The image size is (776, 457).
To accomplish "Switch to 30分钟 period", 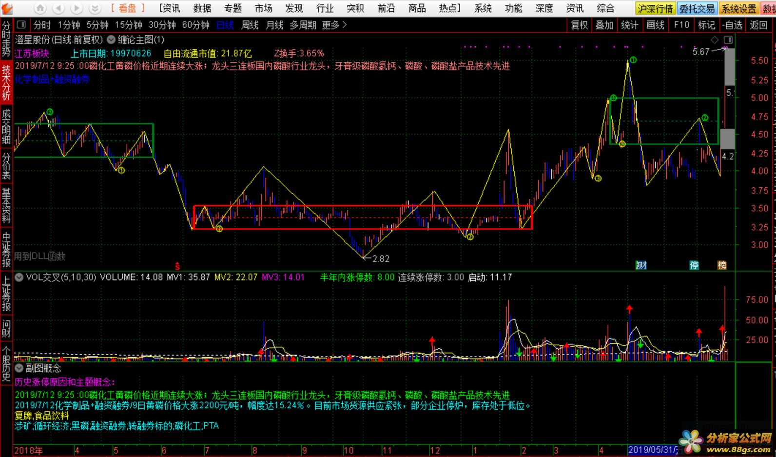I will click(162, 25).
